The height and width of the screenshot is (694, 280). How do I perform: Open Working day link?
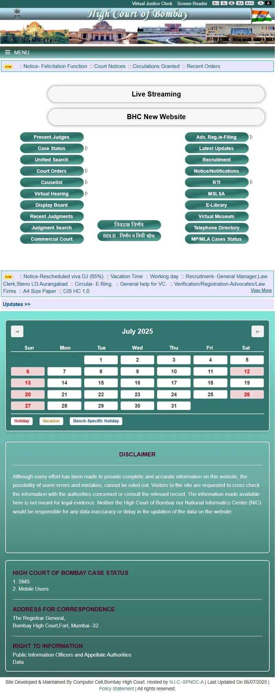click(x=164, y=276)
